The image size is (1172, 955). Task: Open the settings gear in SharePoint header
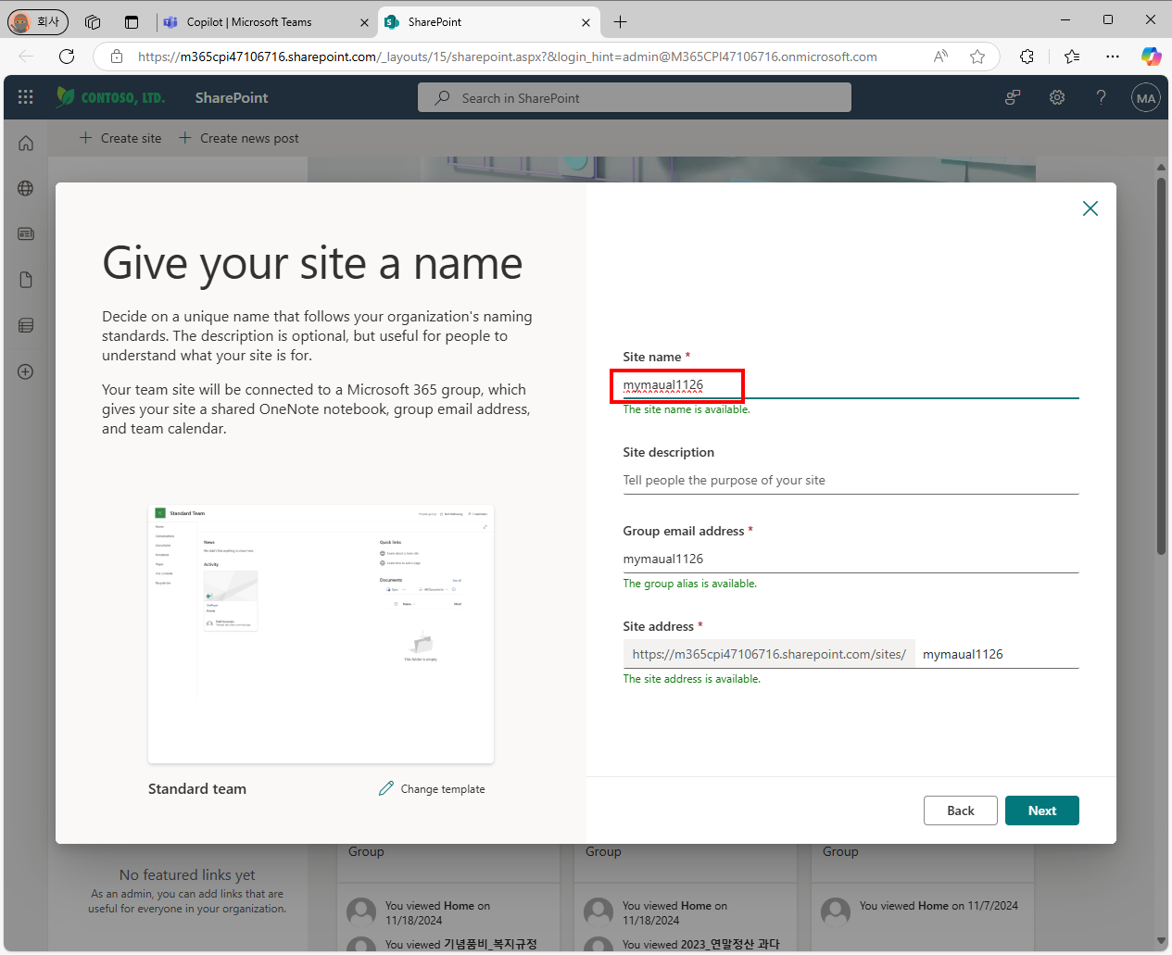click(x=1057, y=97)
